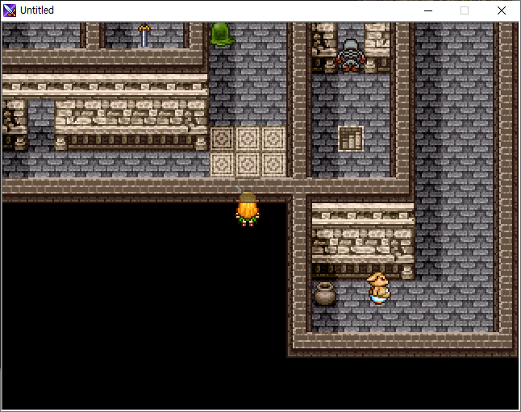Click the tan goblin creature near the pot

click(x=378, y=288)
